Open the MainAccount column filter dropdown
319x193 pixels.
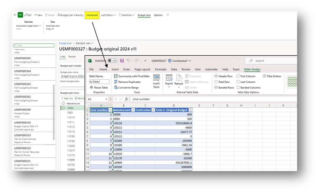click(133, 110)
